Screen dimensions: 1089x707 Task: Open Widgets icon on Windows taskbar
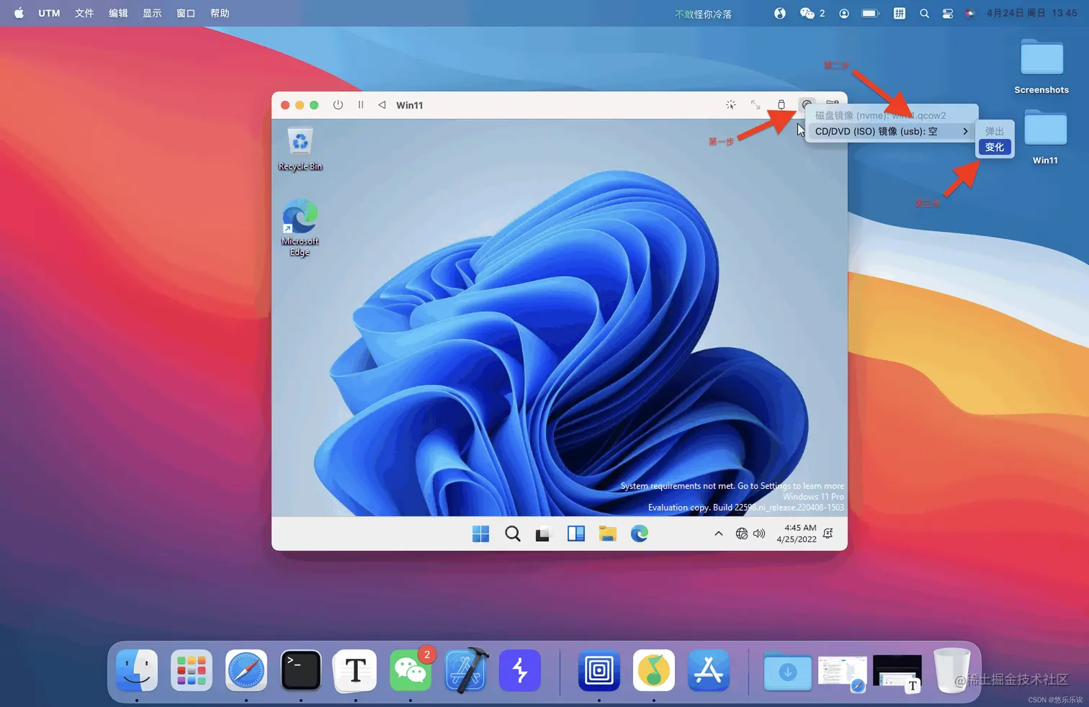[576, 533]
